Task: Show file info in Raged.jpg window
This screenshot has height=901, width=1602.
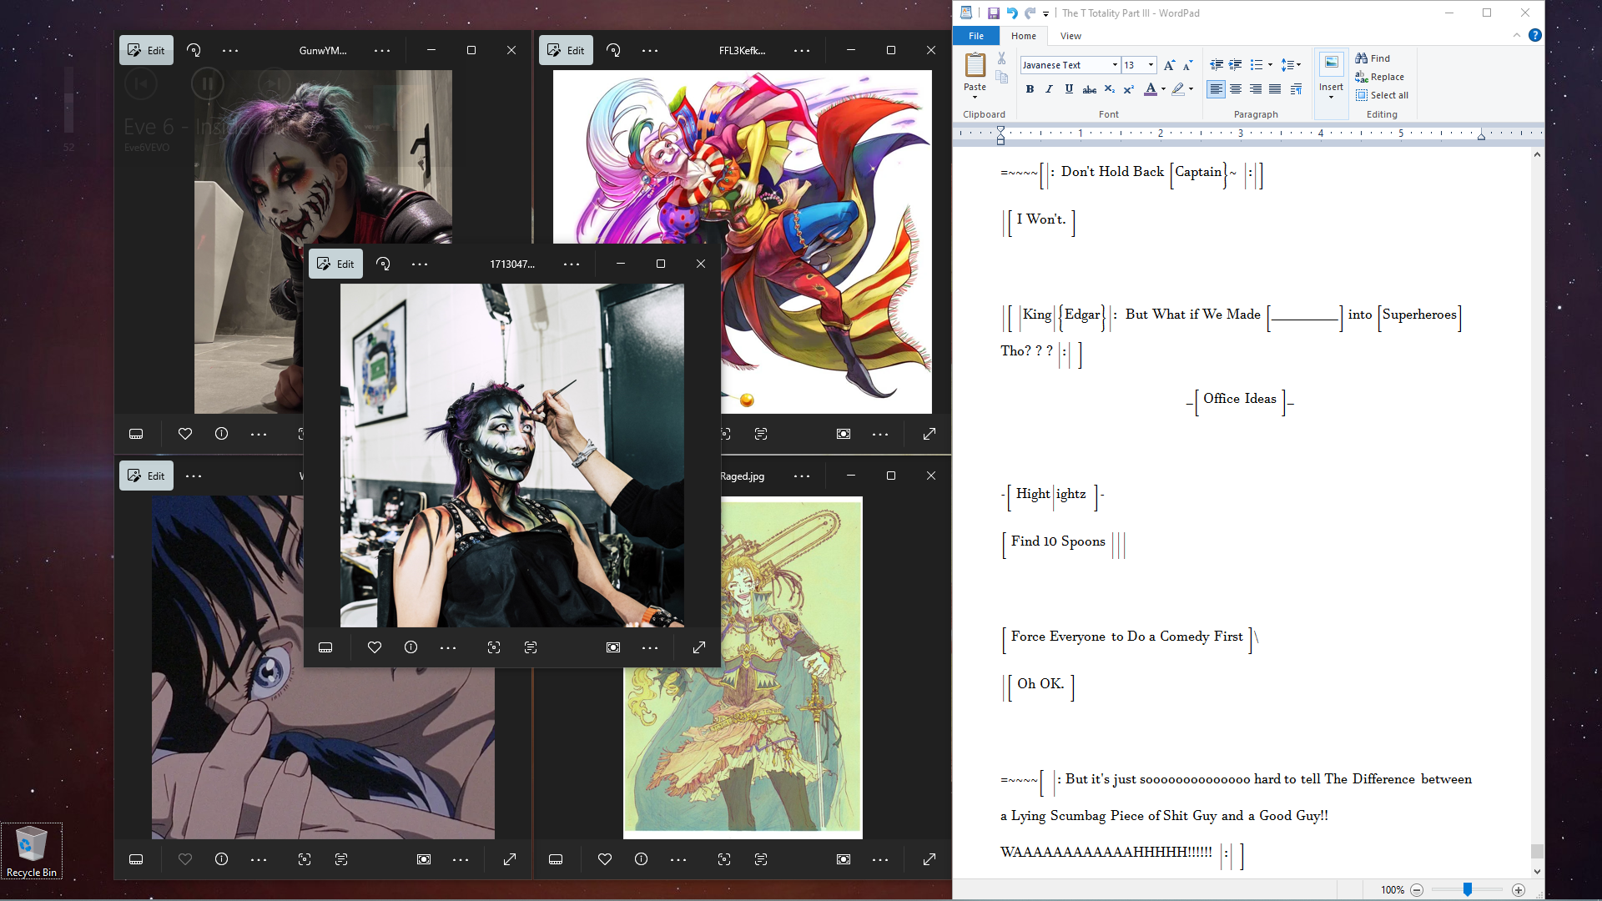Action: click(x=641, y=859)
